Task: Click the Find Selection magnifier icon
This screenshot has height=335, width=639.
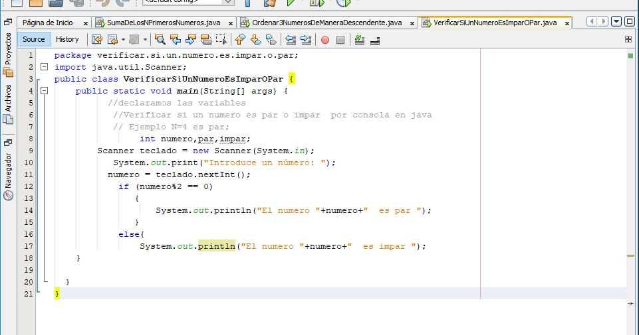Action: click(160, 39)
